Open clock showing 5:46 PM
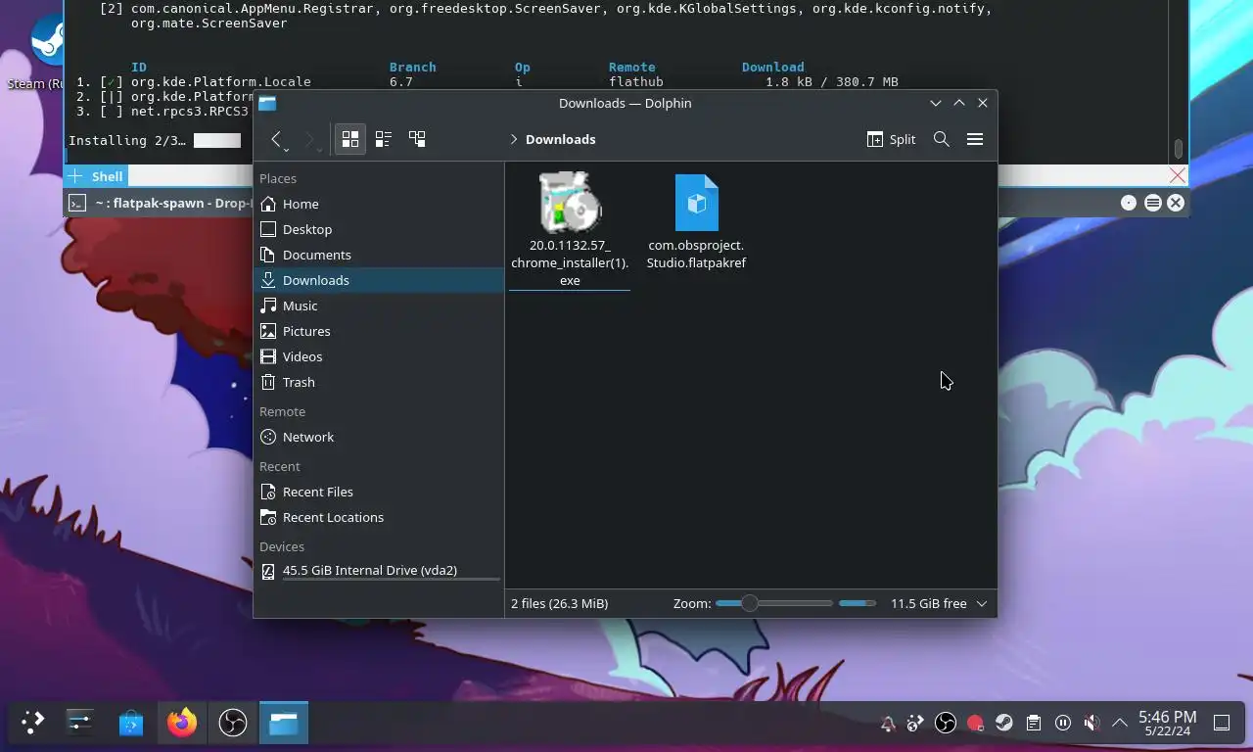 pyautogui.click(x=1168, y=724)
